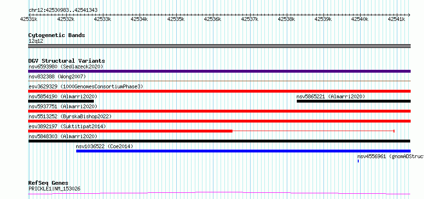
Task: Click the thin nsv832388 variant line
Action: [x=219, y=81]
